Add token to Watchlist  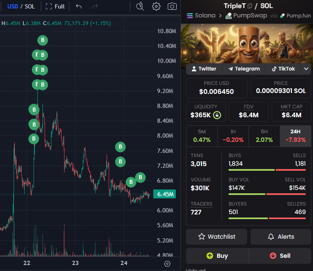pyautogui.click(x=217, y=236)
